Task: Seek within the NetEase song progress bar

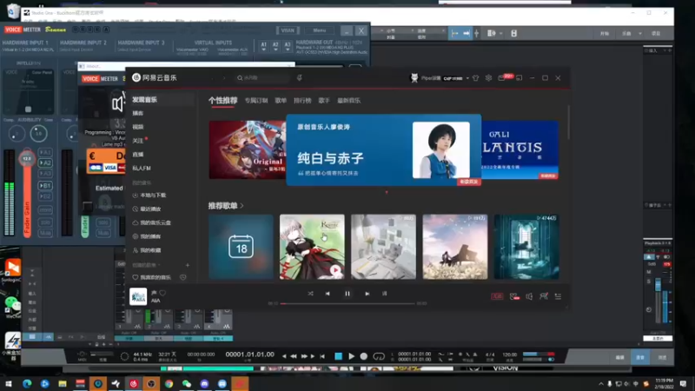Action: [347, 303]
